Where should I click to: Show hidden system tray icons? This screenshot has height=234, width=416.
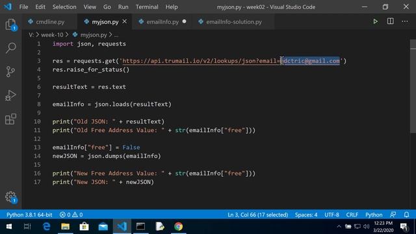(x=339, y=227)
